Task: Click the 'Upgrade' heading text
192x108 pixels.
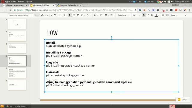Action: click(52, 62)
